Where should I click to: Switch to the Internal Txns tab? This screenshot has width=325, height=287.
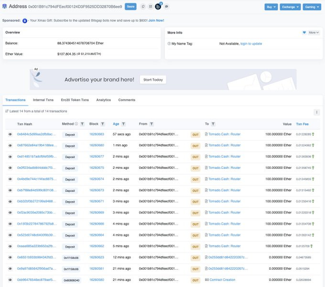pyautogui.click(x=43, y=100)
